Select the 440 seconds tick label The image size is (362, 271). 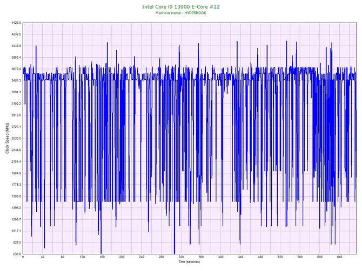point(241,257)
